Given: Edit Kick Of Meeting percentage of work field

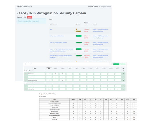Looking at the screenshot, I should pos(49,74).
